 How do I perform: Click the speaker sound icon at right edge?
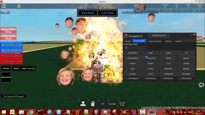coord(201,85)
